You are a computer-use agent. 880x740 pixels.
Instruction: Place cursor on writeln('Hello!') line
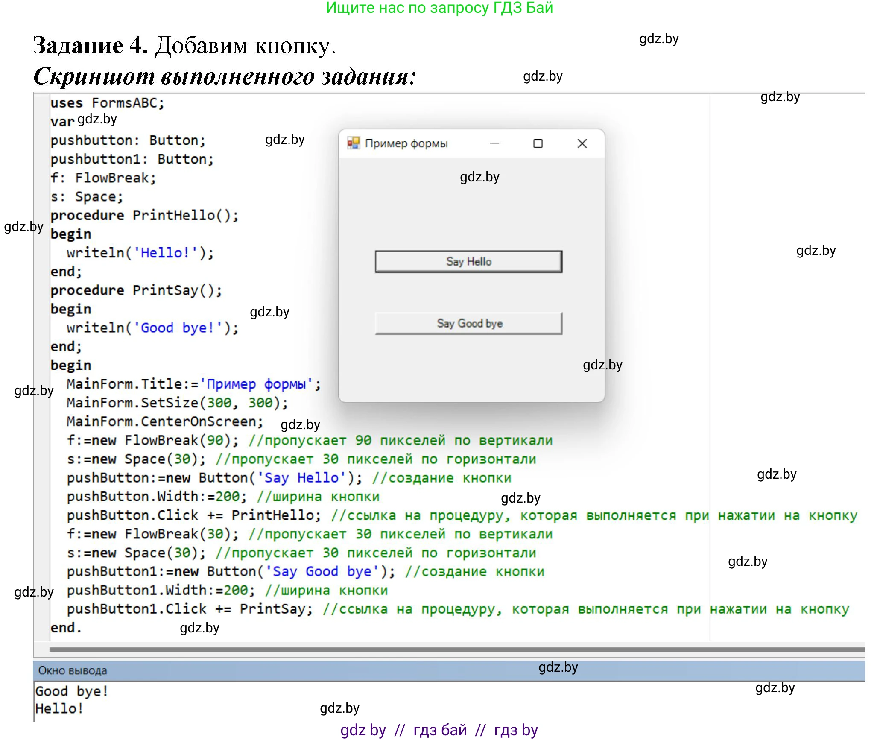[140, 253]
